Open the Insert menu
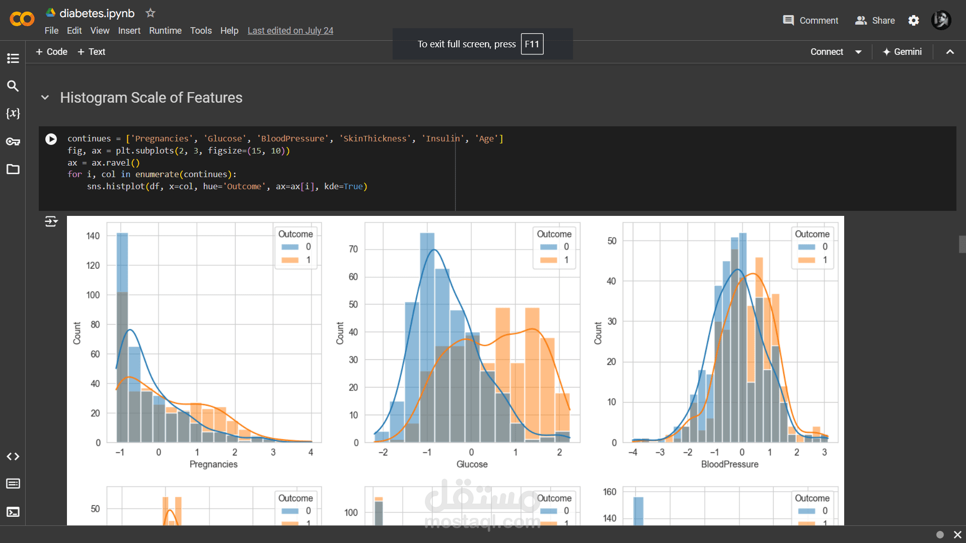Image resolution: width=966 pixels, height=543 pixels. 129,31
